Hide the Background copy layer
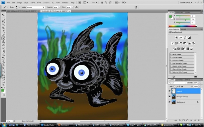The height and width of the screenshot is (127, 204). point(170,97)
